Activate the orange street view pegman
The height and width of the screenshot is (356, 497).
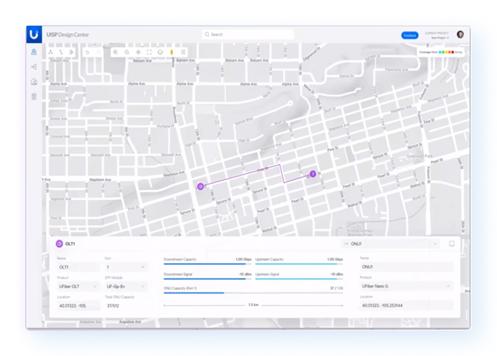tap(172, 52)
